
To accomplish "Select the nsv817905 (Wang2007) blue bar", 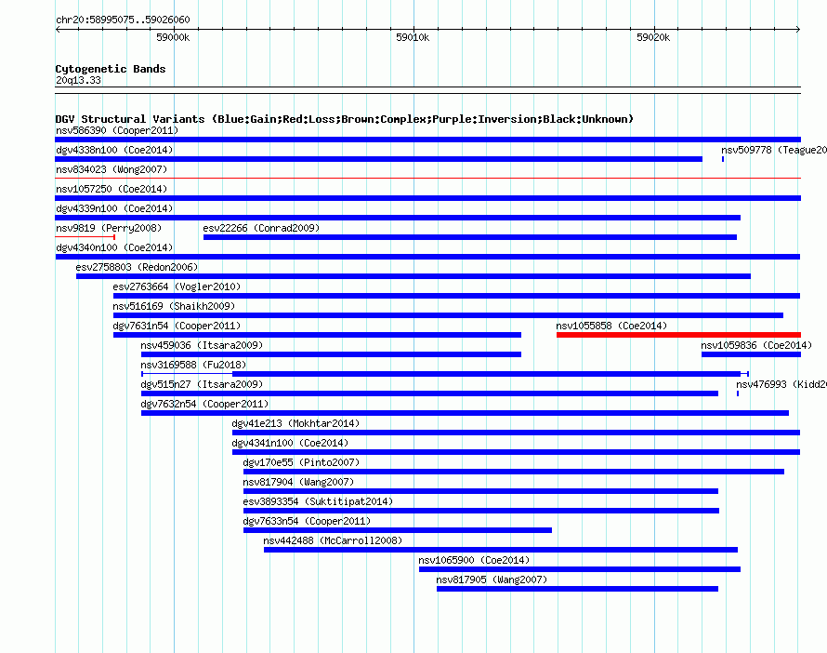I will [x=578, y=589].
